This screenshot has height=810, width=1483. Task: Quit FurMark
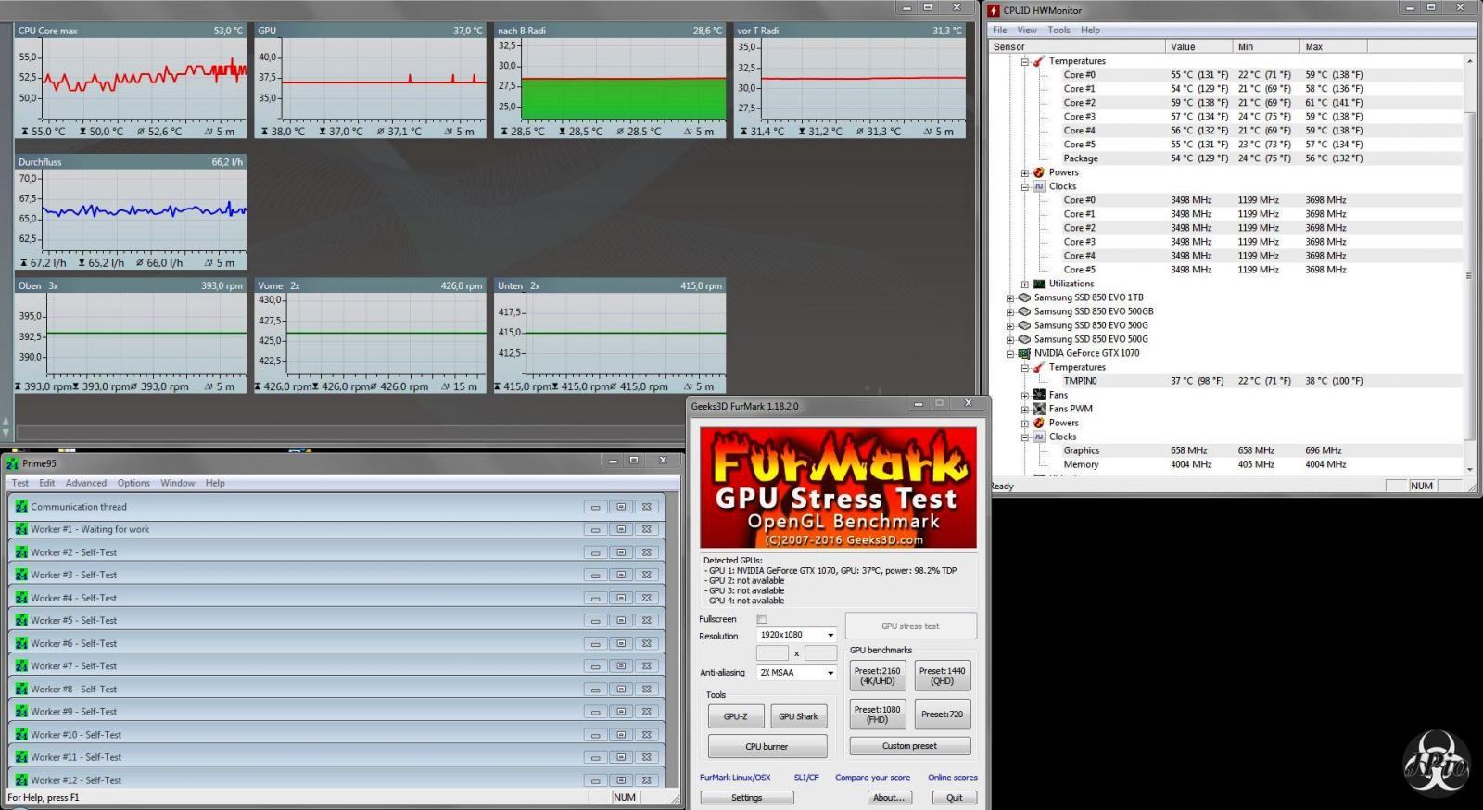click(955, 798)
